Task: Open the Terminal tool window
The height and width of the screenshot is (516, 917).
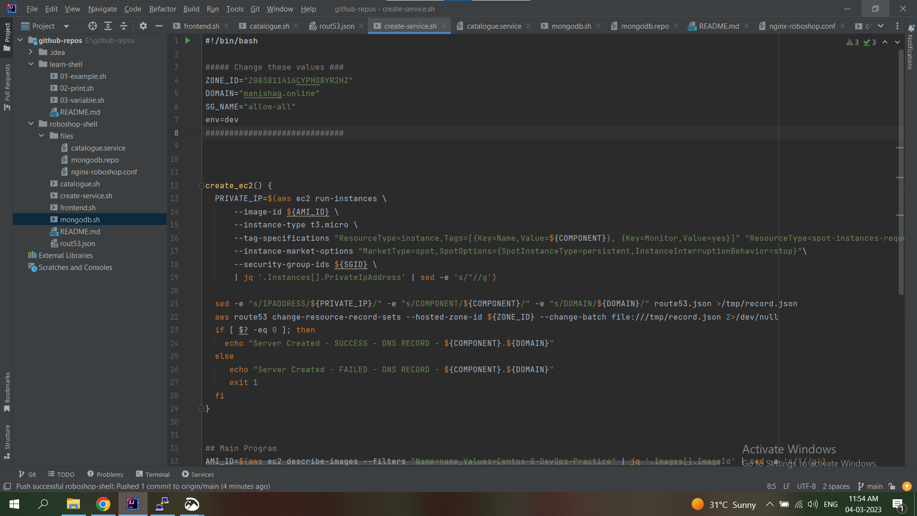Action: 153,474
